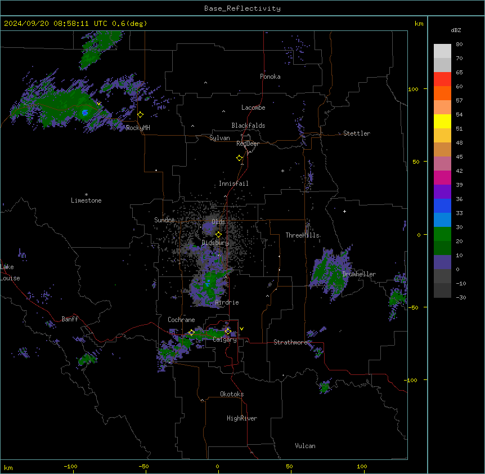Pick the yellow 51-54 dBZ legend swatch
The height and width of the screenshot is (474, 485).
pyautogui.click(x=442, y=121)
